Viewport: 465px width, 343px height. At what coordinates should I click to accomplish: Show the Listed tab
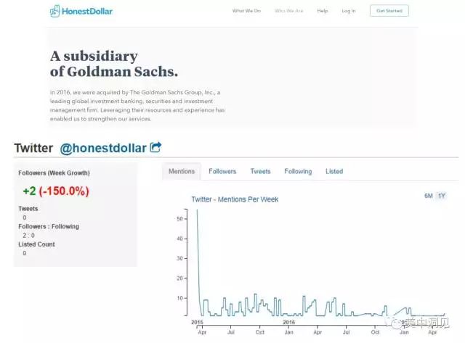(334, 172)
